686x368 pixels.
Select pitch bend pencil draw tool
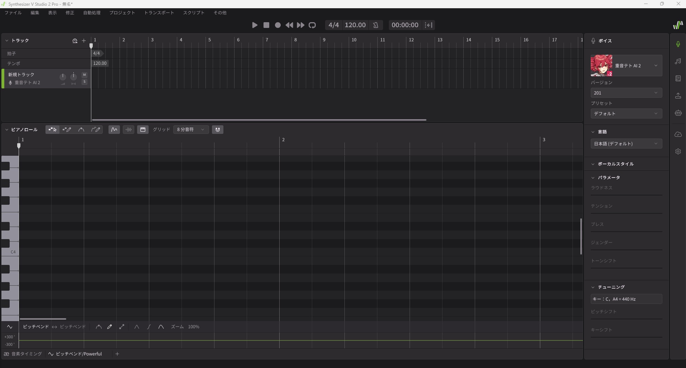110,327
